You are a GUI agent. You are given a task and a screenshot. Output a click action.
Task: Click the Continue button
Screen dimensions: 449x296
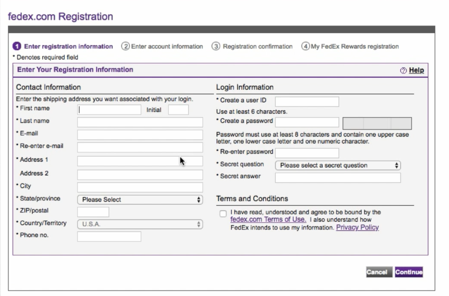408,272
